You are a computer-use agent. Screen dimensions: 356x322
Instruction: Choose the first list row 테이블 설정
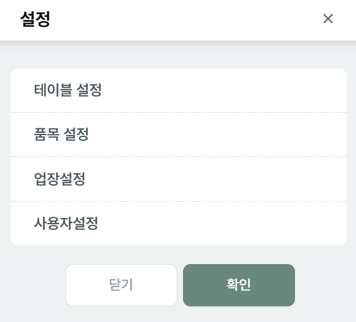click(179, 90)
